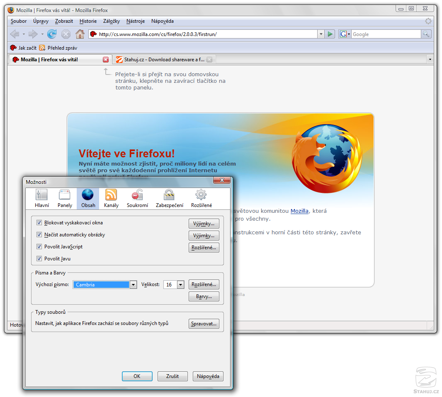Open the Úpravy menu

pos(41,21)
